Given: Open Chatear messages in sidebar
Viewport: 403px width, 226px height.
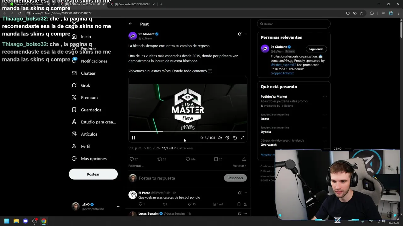Looking at the screenshot, I should (83, 73).
